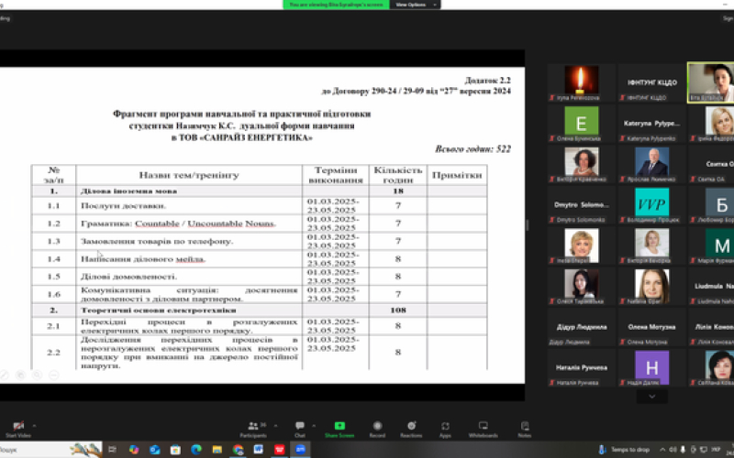Click microphone icon in system tray
Viewport: 734px width, 458px height.
(683, 450)
